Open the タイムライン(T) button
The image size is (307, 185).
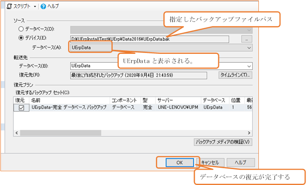[235, 75]
